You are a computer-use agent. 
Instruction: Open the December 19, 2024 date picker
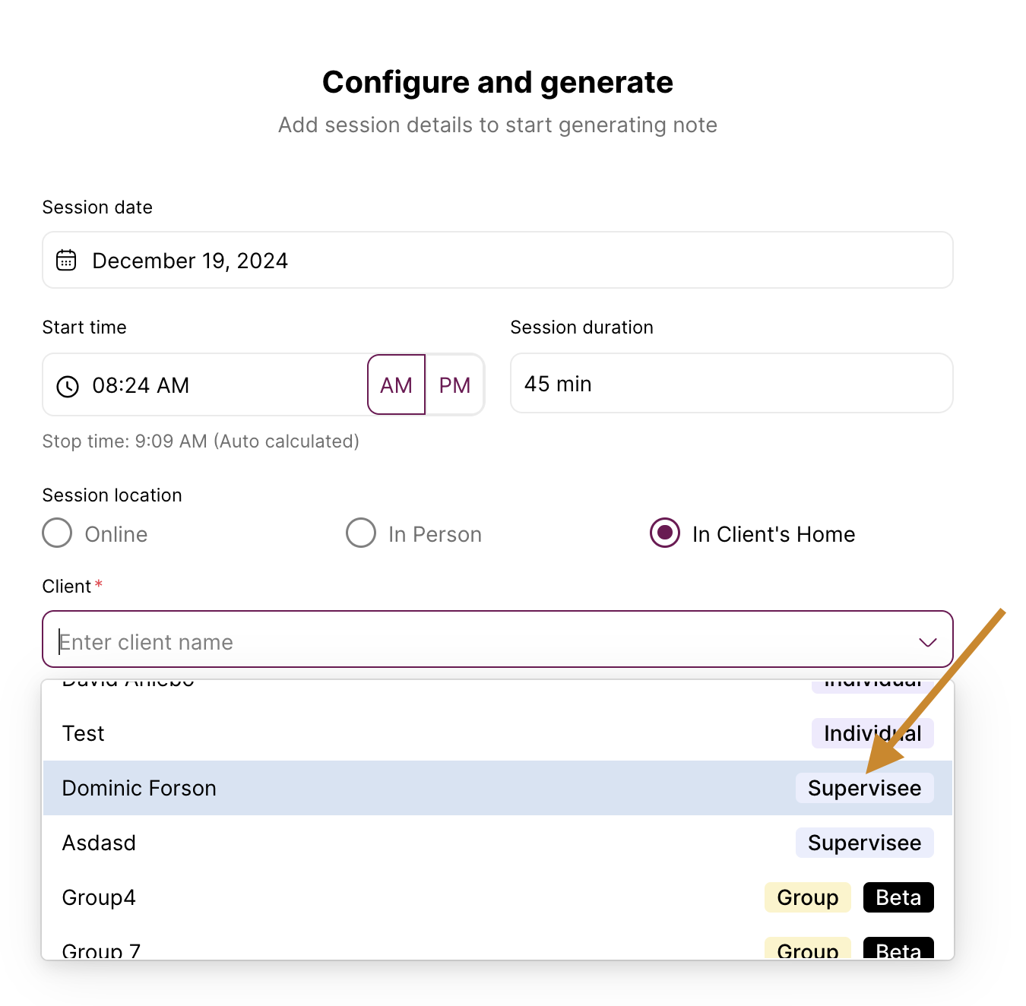498,260
